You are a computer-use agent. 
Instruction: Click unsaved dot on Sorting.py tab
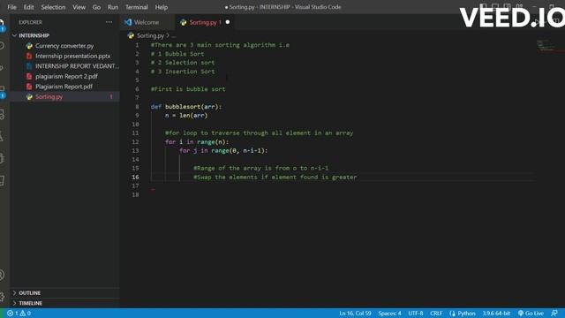point(228,22)
